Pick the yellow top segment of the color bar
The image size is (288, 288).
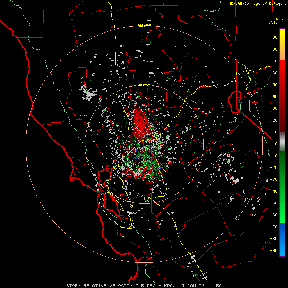283,44
